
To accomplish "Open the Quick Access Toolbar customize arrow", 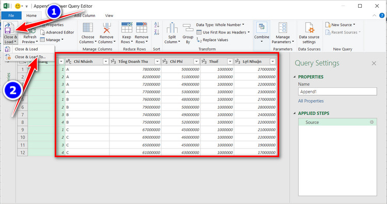I will click(26, 6).
